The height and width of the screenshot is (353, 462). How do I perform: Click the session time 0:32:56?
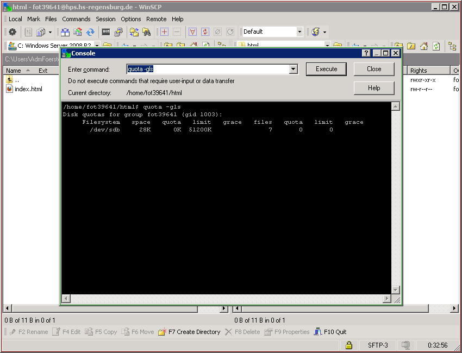coord(438,345)
